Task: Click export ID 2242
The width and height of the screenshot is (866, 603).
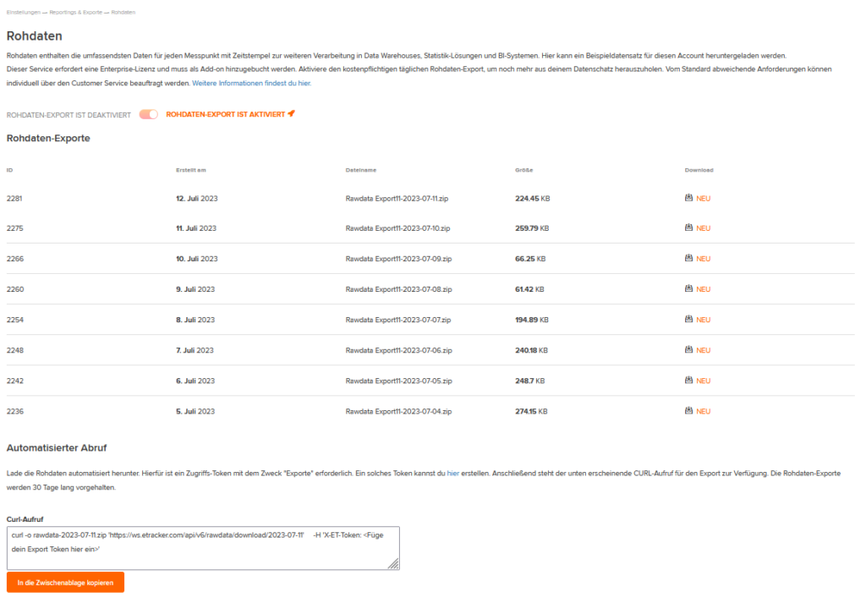Action: point(15,381)
